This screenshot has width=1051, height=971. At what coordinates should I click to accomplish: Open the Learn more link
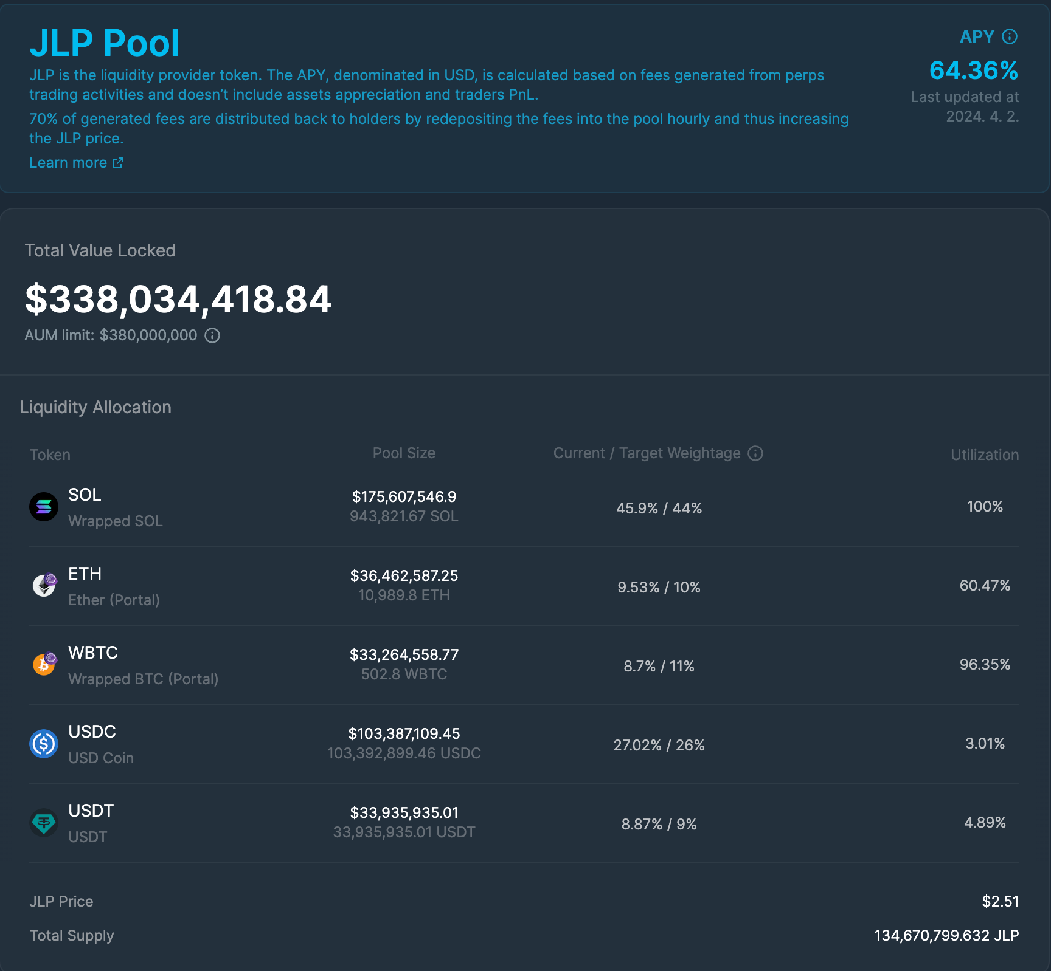[x=68, y=162]
